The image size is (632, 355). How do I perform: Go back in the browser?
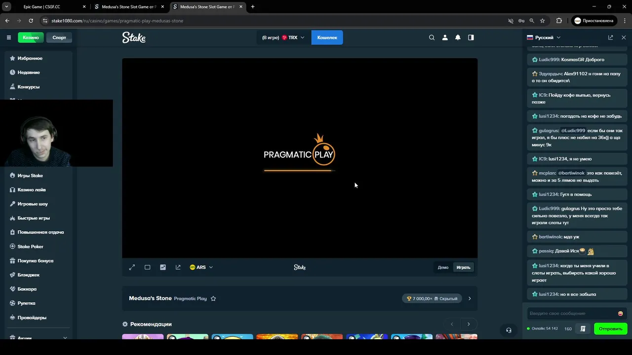coord(7,21)
